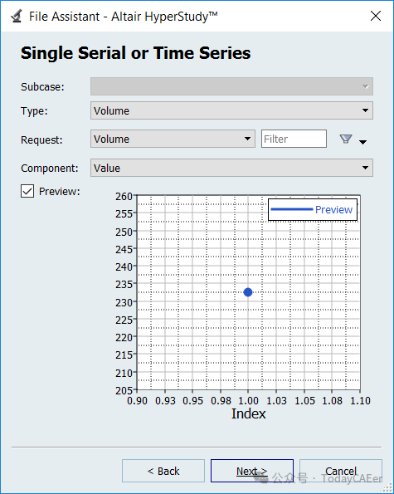Cancel the File Assistant dialog

click(341, 471)
